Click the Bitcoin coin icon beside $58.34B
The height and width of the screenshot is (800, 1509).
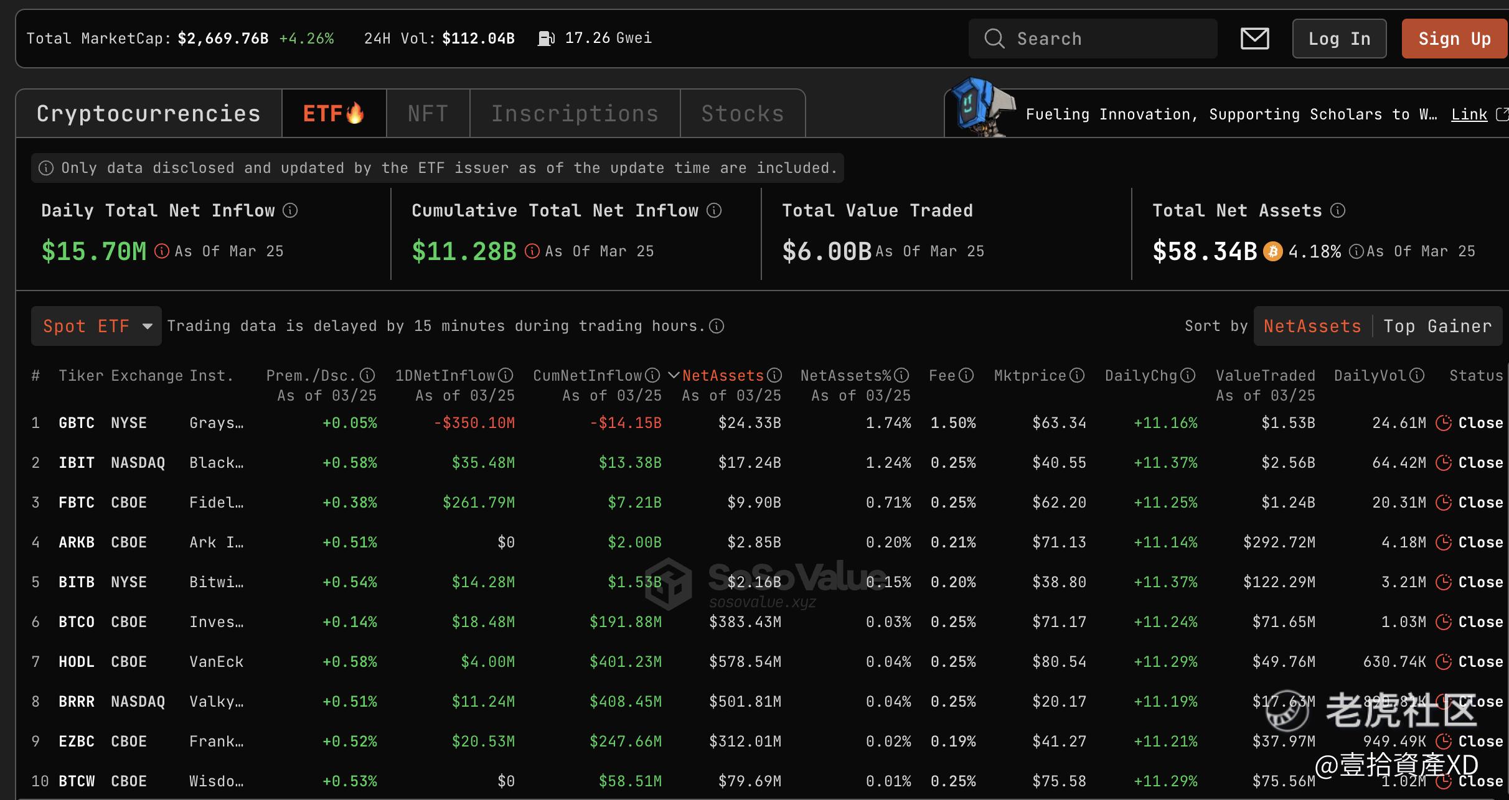(x=1272, y=251)
